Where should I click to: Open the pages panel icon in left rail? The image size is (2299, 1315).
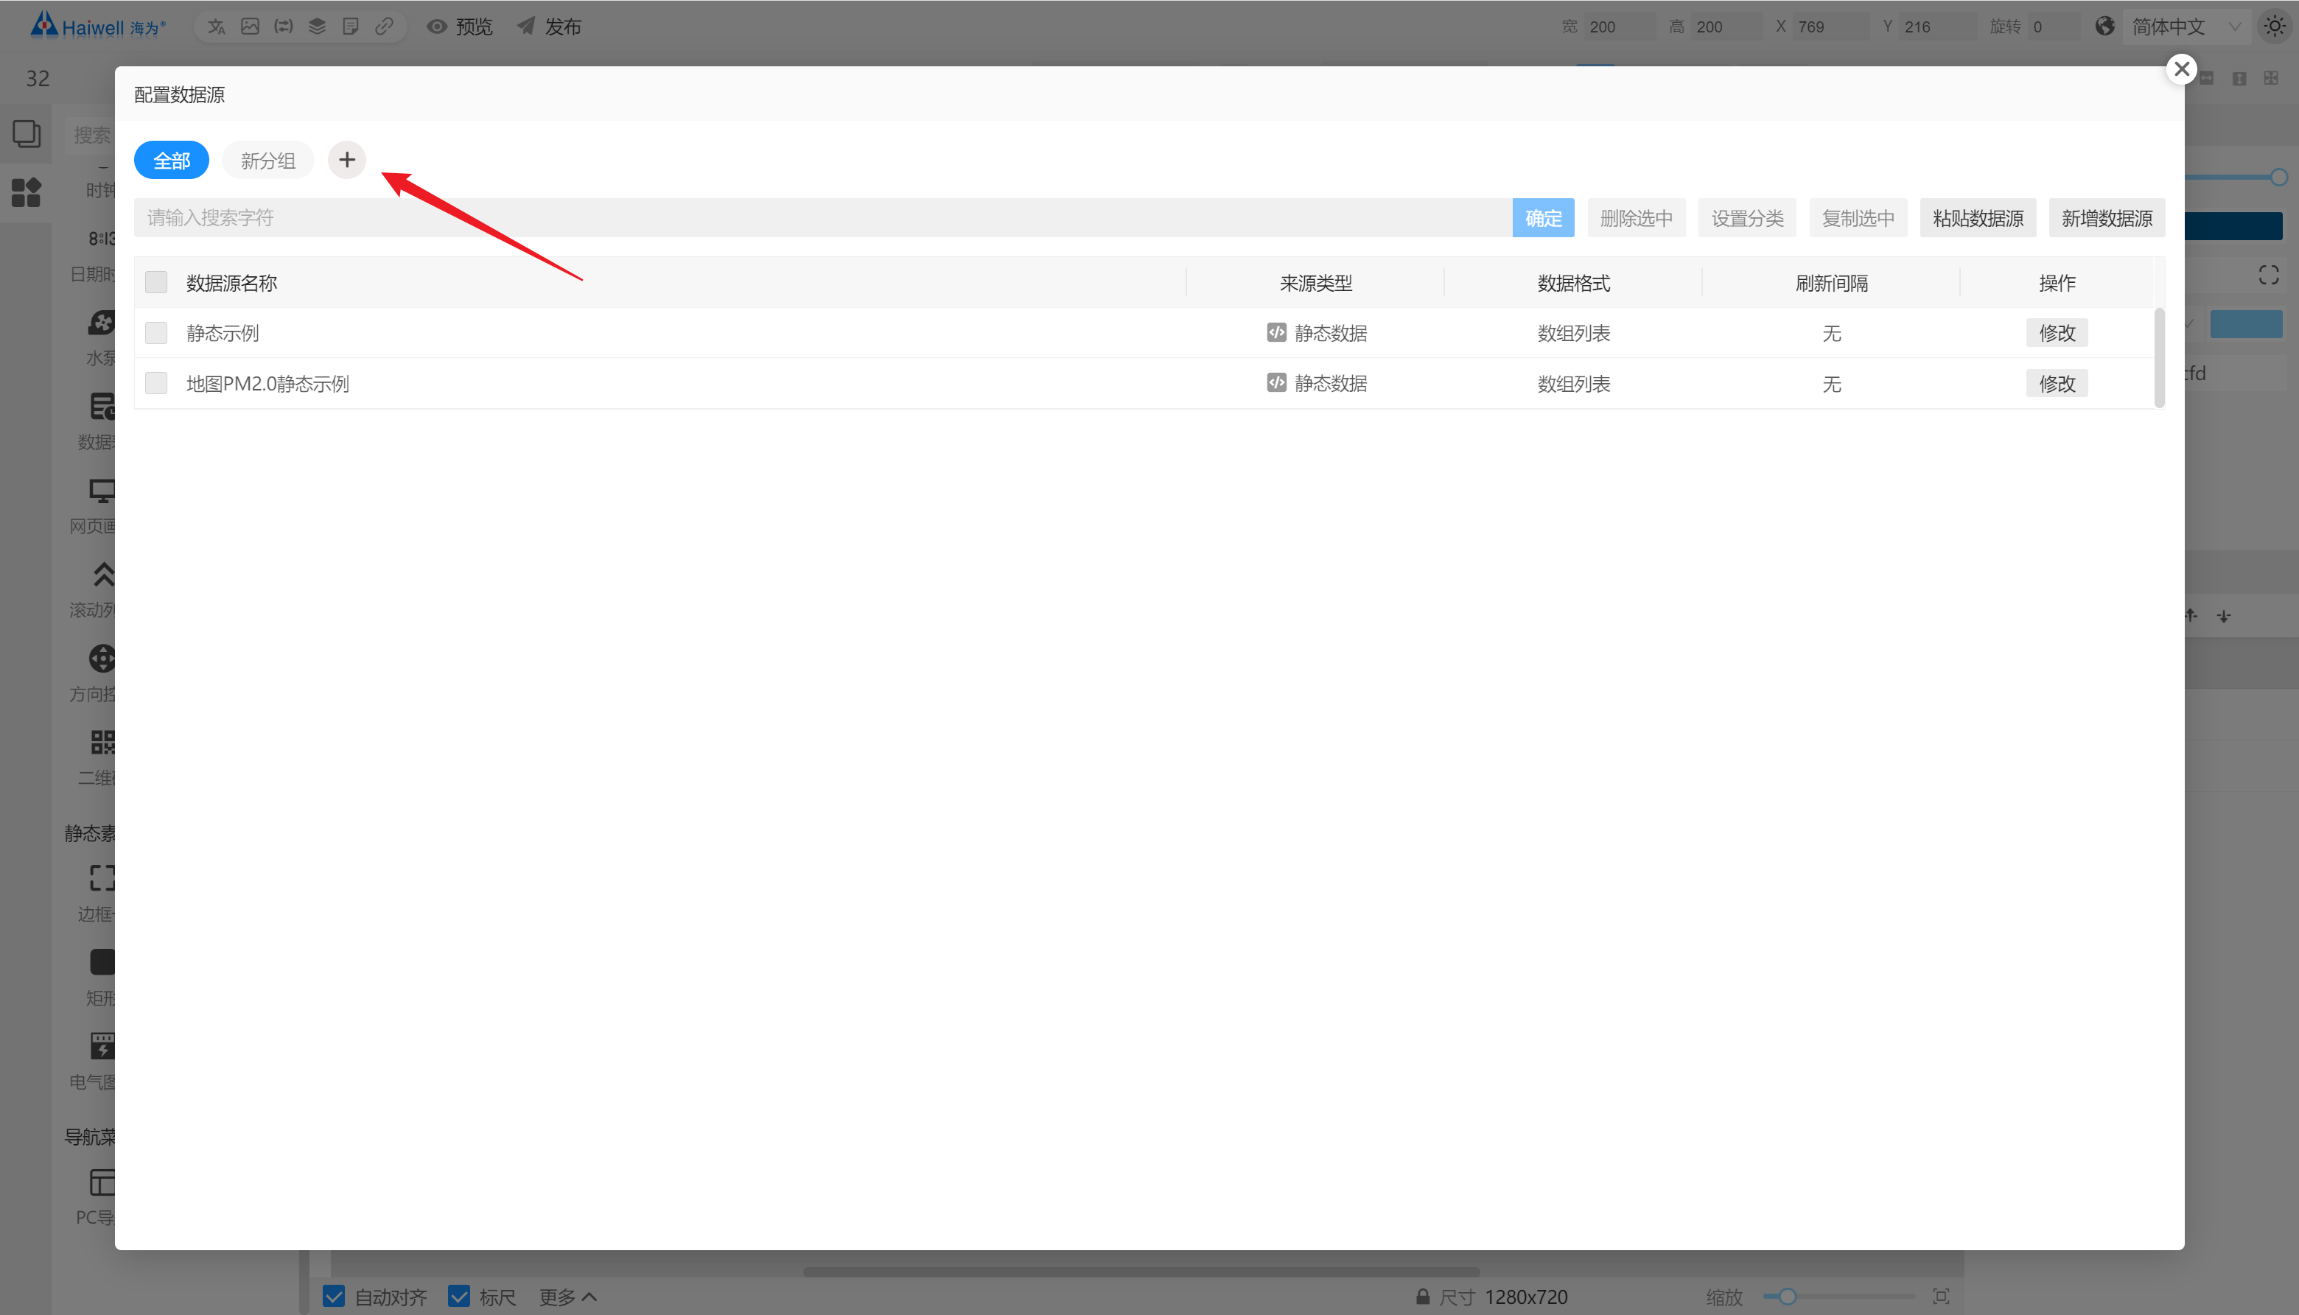[27, 133]
